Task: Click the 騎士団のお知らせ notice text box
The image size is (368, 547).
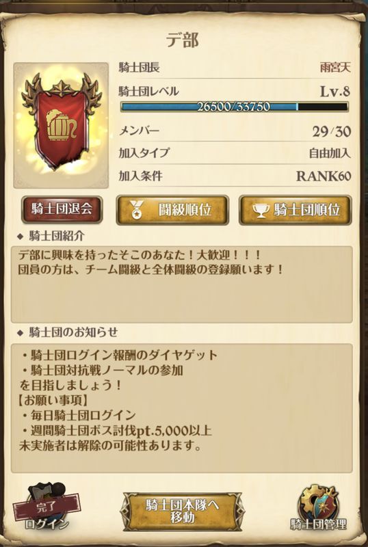Action: [181, 408]
